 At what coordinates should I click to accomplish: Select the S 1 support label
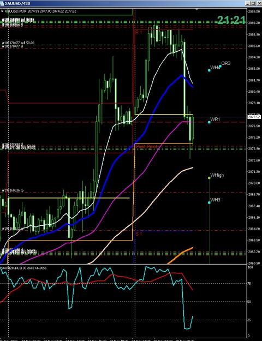139,234
